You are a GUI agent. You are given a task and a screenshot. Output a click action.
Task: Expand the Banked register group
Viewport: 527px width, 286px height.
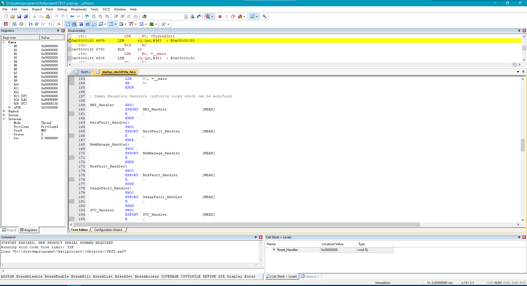[4, 111]
